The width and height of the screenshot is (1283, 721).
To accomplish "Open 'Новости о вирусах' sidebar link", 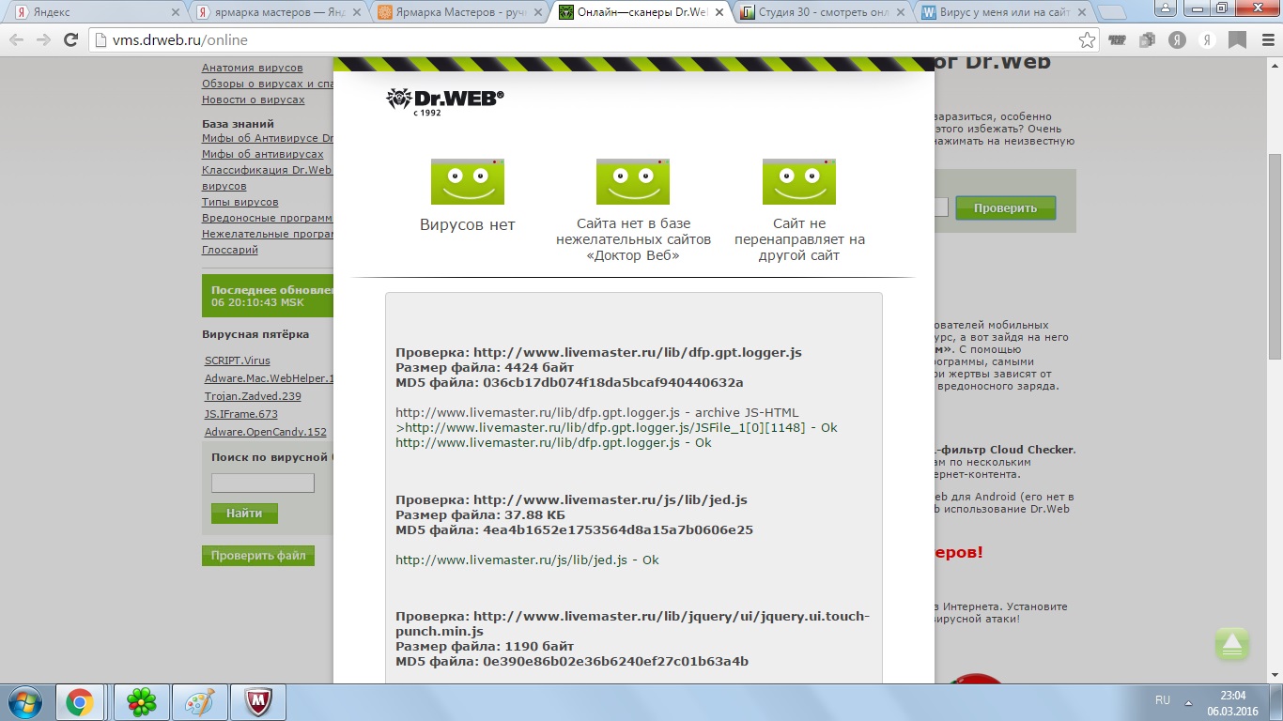I will pos(254,100).
